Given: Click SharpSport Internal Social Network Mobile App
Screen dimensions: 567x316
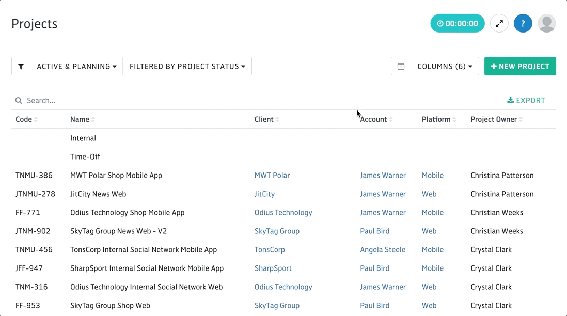Looking at the screenshot, I should pos(147,268).
